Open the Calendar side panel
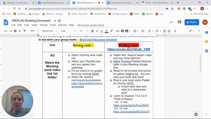The height and width of the screenshot is (119, 211). pyautogui.click(x=207, y=32)
